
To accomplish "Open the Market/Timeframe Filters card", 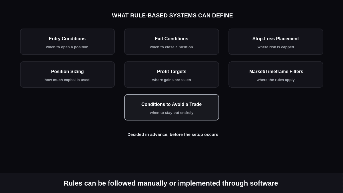I will tap(276, 75).
